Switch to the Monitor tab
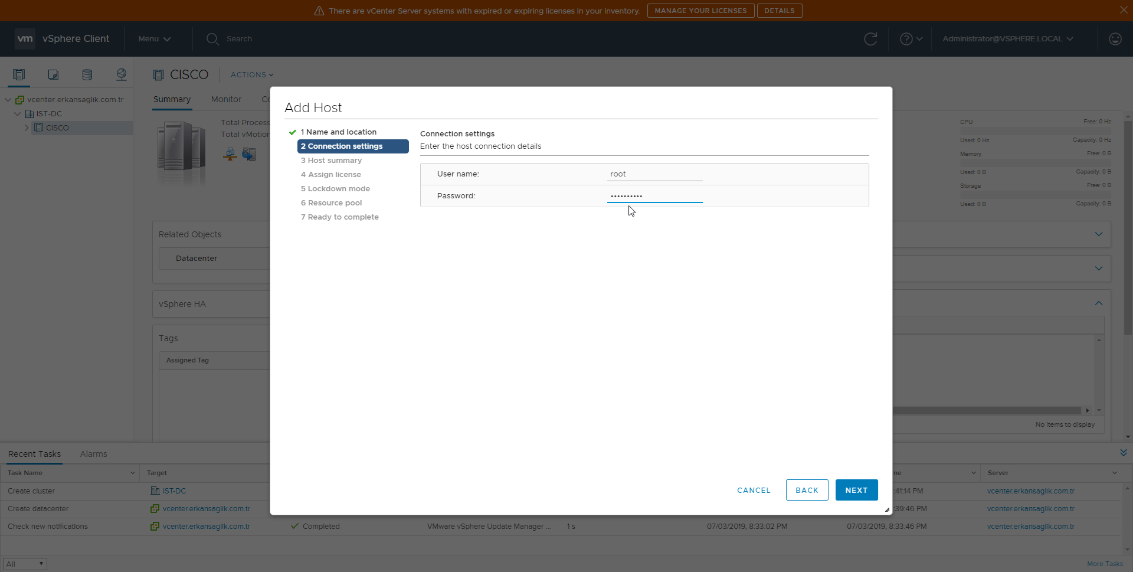Image resolution: width=1133 pixels, height=572 pixels. pos(226,100)
